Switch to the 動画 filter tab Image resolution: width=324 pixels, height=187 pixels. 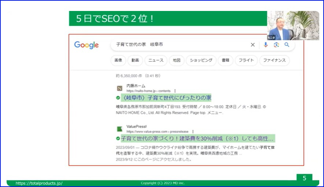click(135, 60)
